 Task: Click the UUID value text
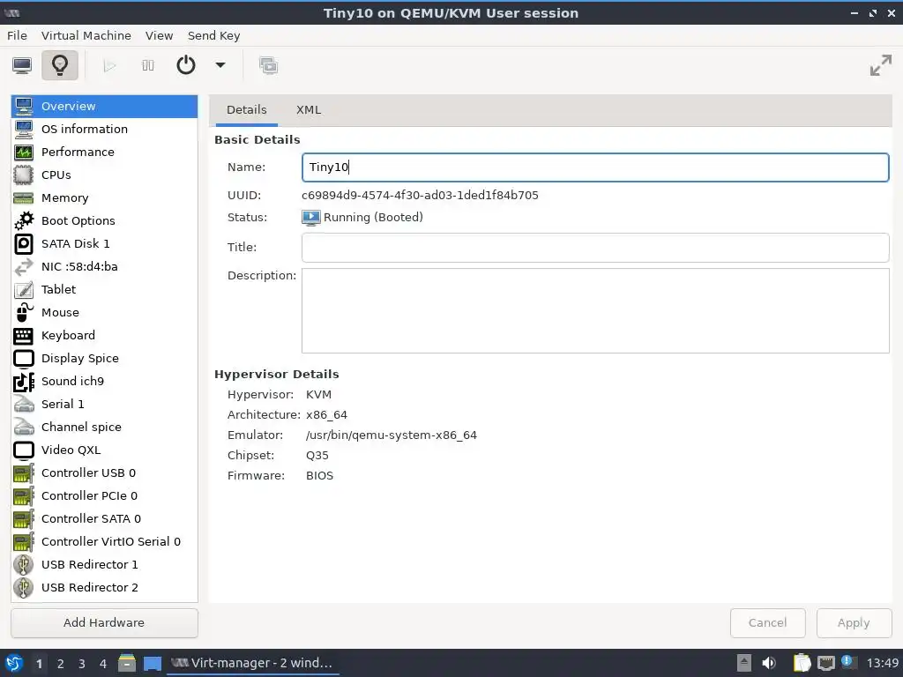click(420, 195)
